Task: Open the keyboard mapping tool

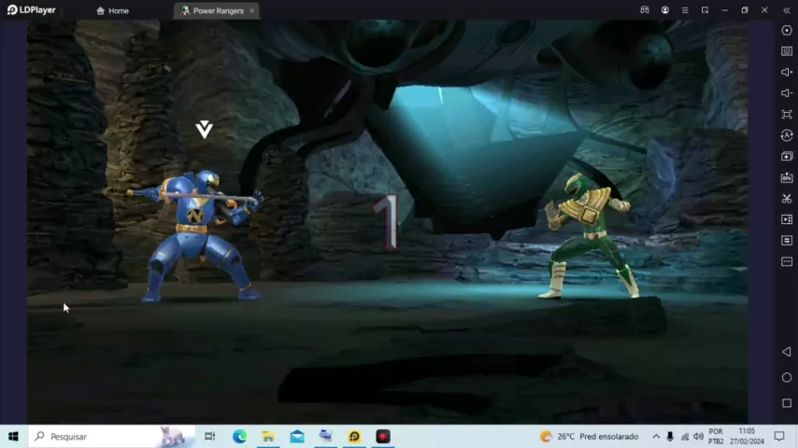Action: pyautogui.click(x=787, y=51)
